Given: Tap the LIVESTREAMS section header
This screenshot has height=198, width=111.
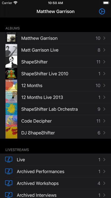Looking at the screenshot, I should pos(17,150).
